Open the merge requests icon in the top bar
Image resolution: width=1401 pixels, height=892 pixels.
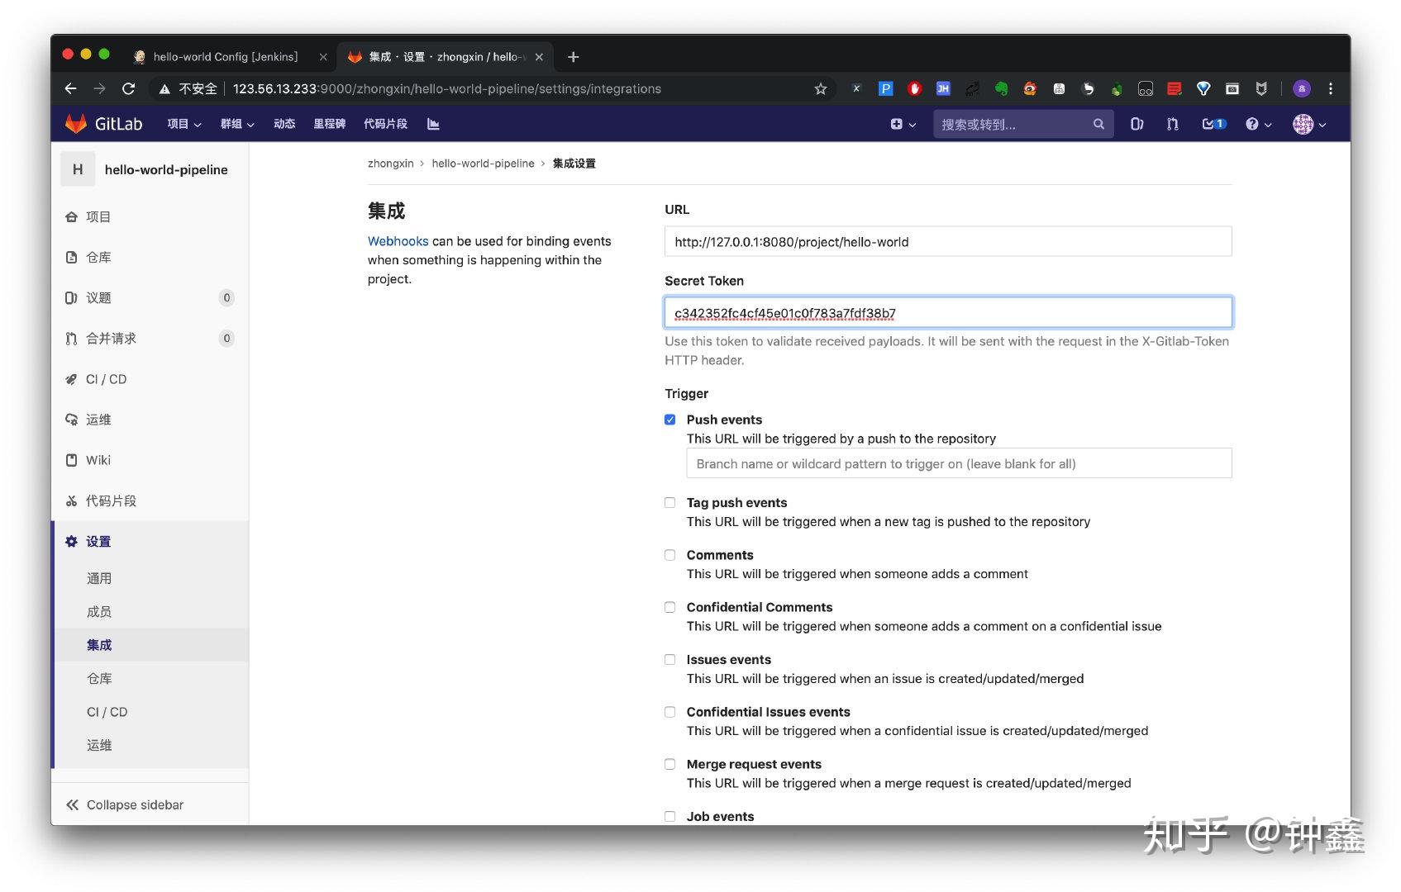(x=1172, y=124)
